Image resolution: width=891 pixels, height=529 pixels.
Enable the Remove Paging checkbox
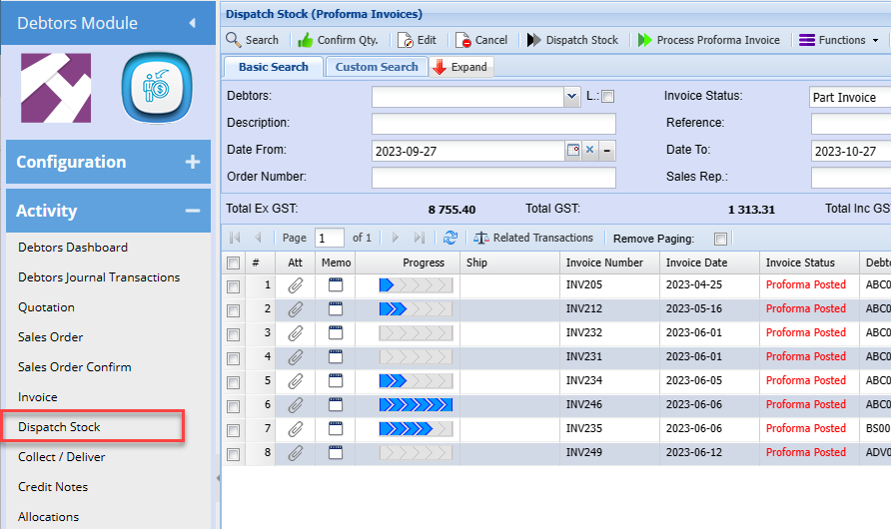click(721, 239)
